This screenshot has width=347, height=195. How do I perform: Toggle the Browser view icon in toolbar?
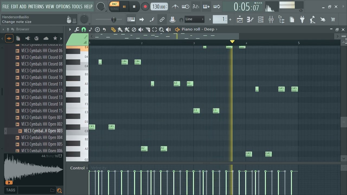click(281, 19)
